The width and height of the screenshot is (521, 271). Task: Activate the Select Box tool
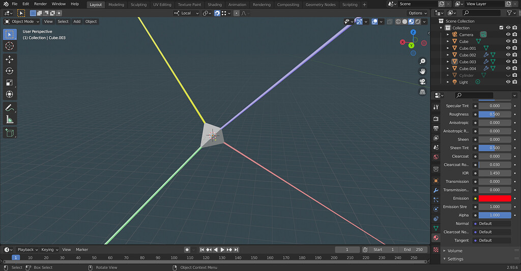coord(10,35)
